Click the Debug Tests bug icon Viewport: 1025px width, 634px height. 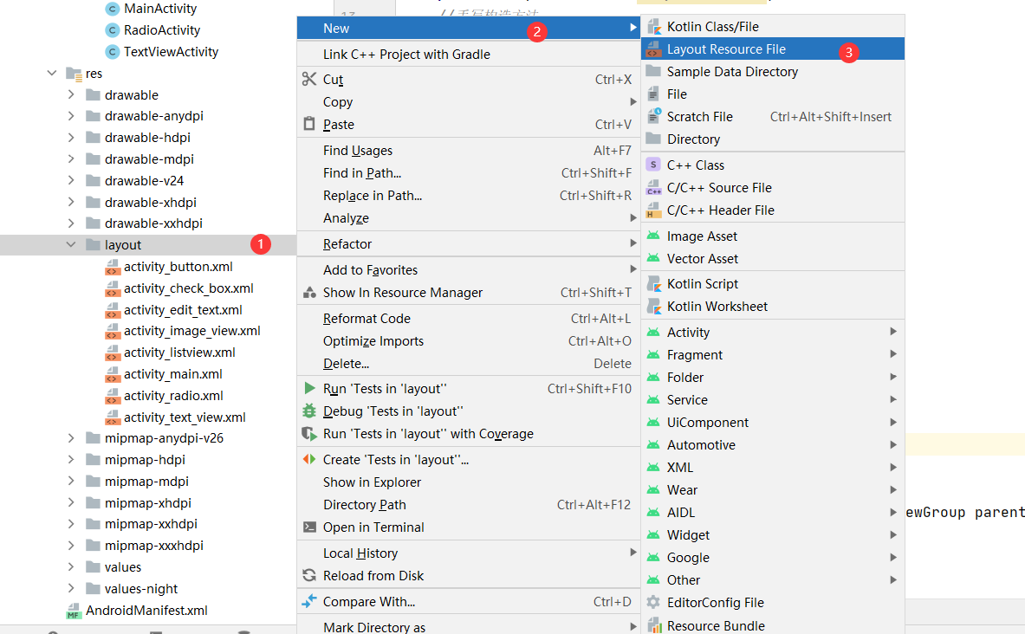[309, 411]
